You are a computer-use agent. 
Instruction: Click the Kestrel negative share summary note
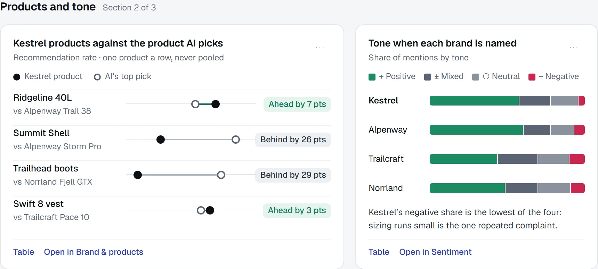point(465,219)
